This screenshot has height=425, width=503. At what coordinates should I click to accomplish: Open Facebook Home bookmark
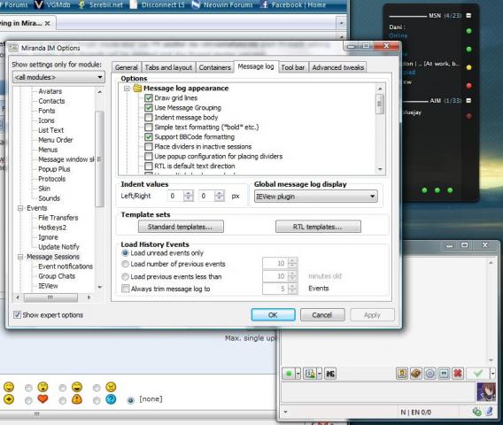coord(293,4)
